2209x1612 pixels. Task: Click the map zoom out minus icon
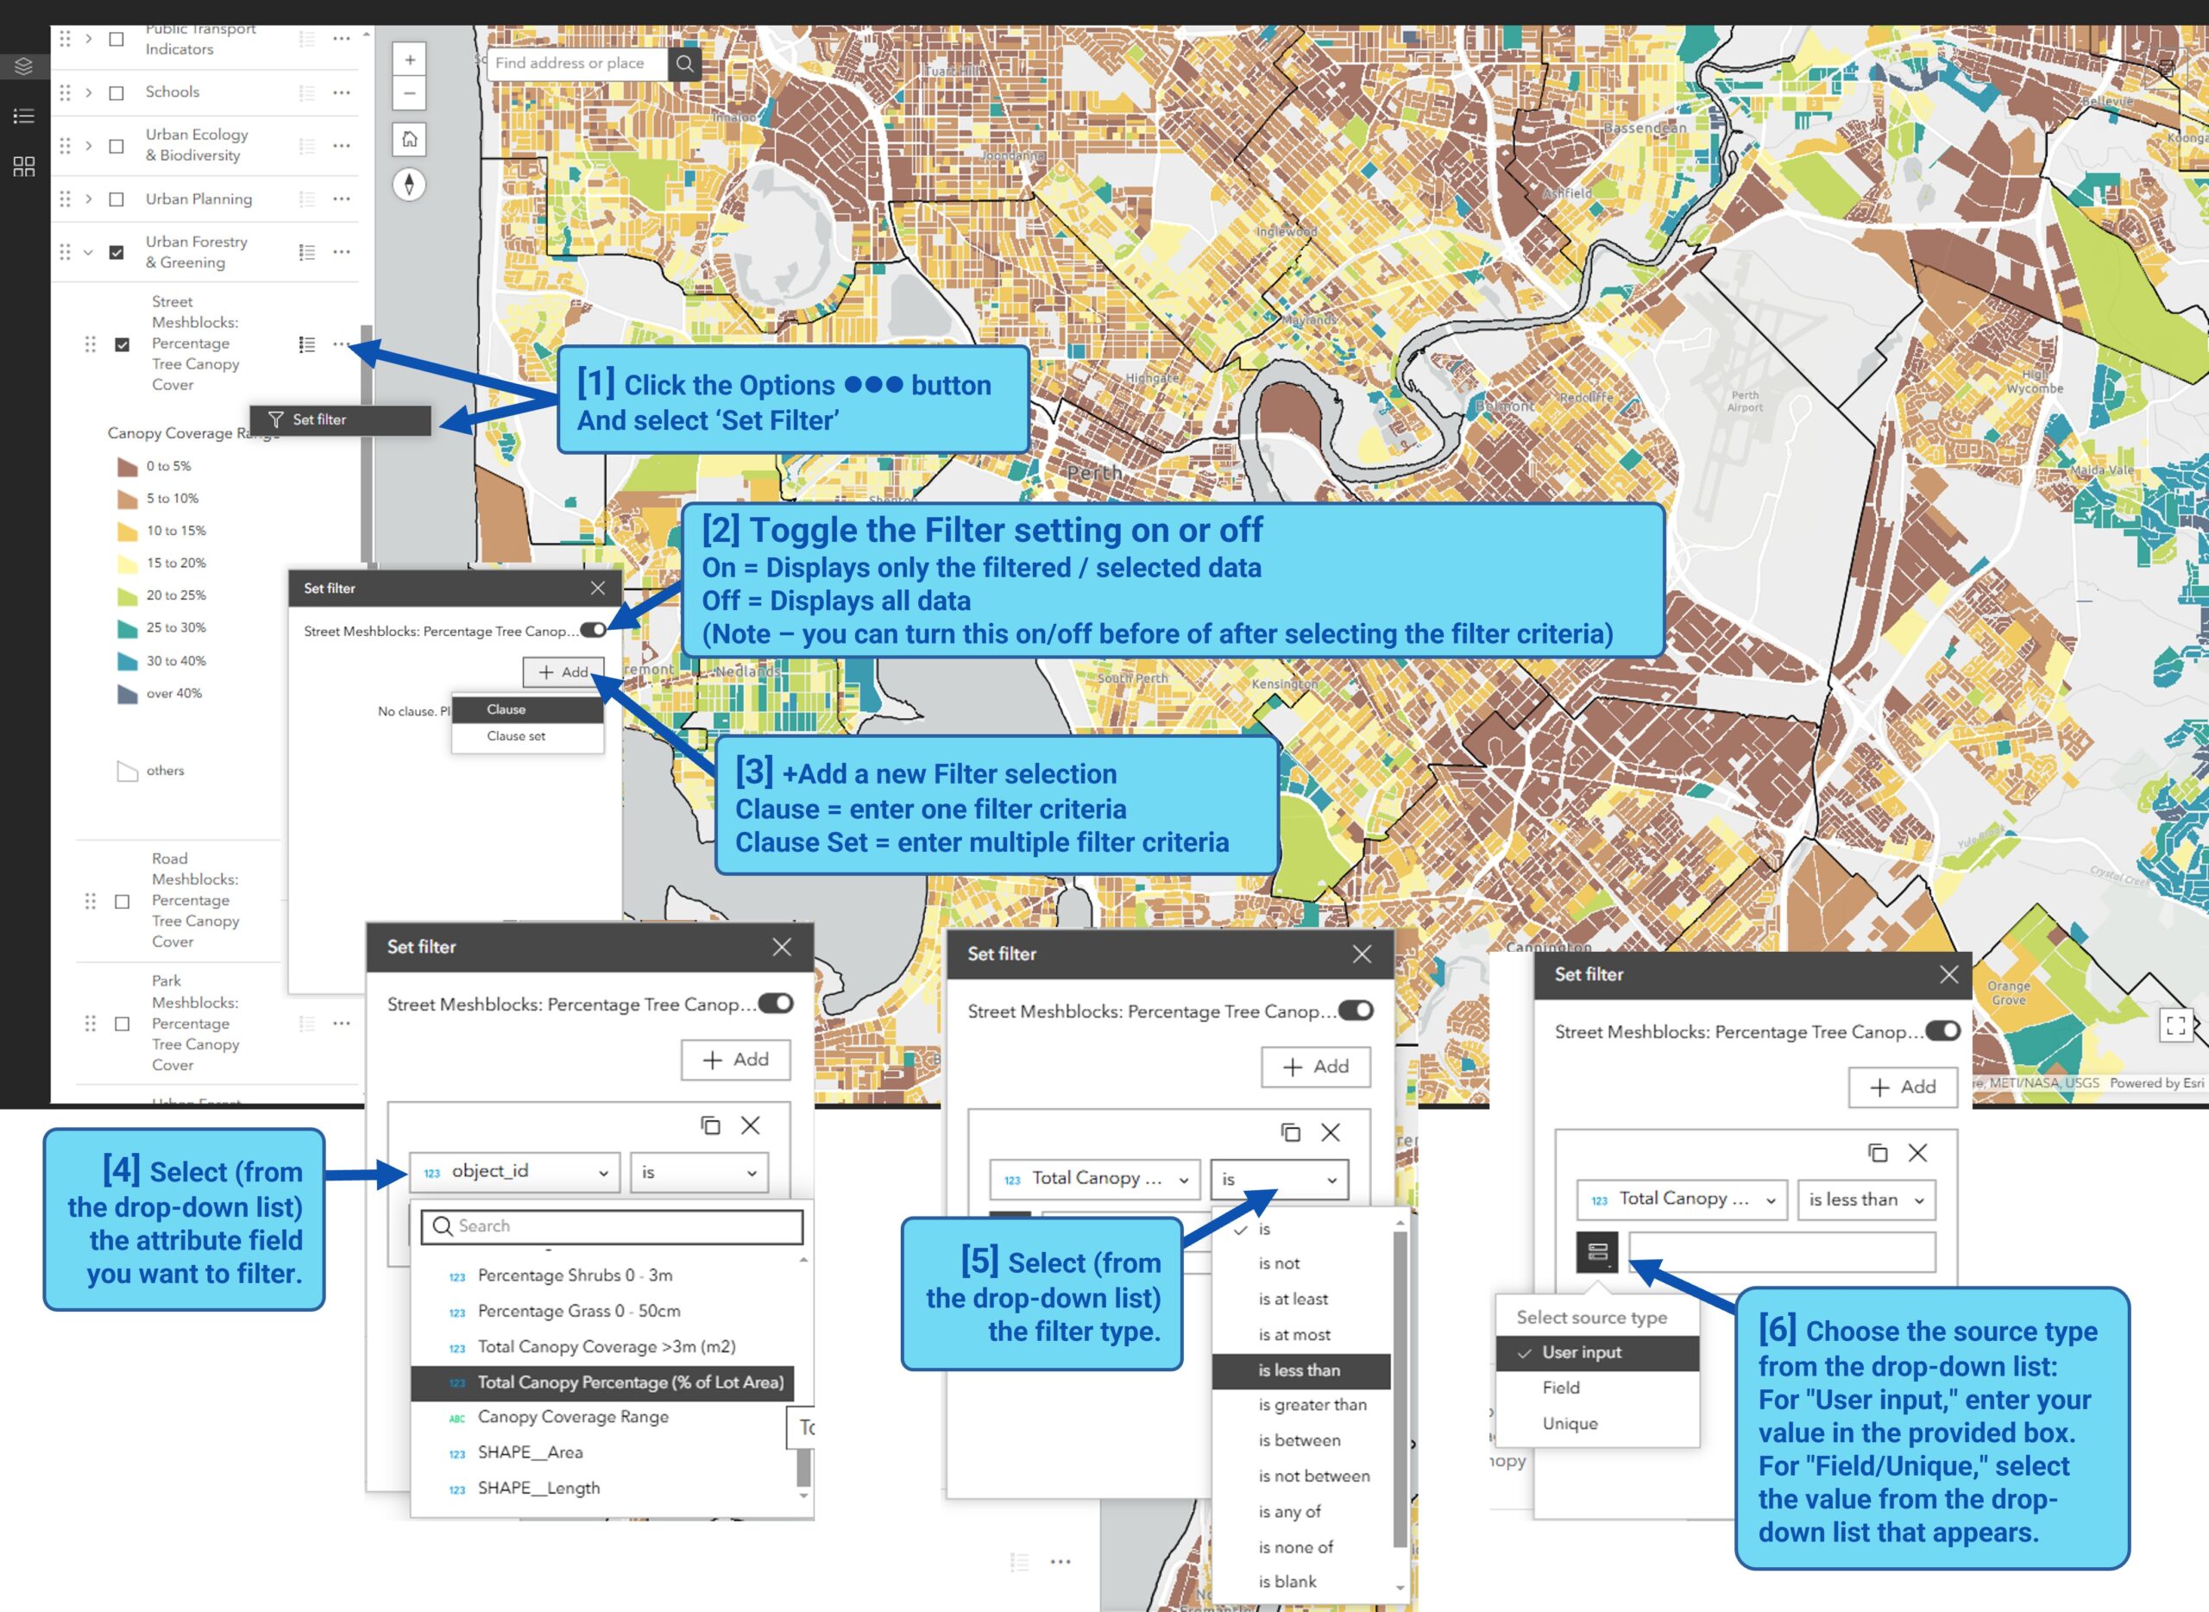[x=410, y=94]
